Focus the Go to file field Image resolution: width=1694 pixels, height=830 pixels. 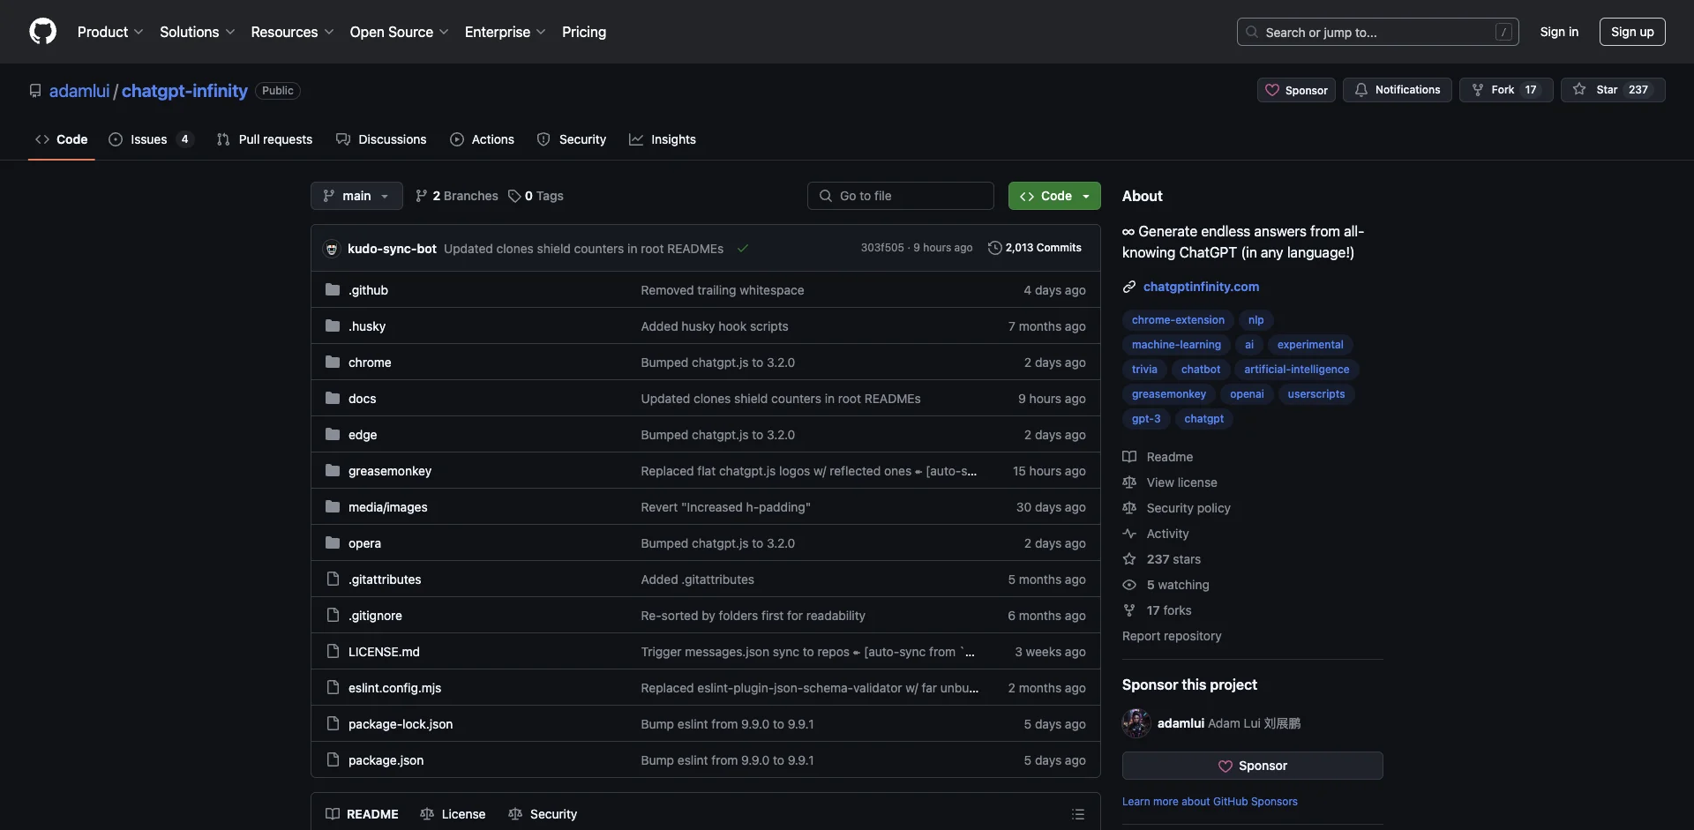(x=901, y=196)
